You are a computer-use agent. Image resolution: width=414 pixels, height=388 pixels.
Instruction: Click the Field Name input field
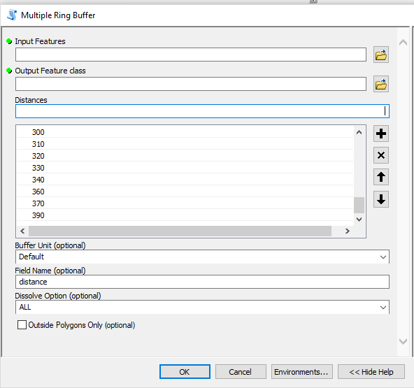click(x=202, y=282)
